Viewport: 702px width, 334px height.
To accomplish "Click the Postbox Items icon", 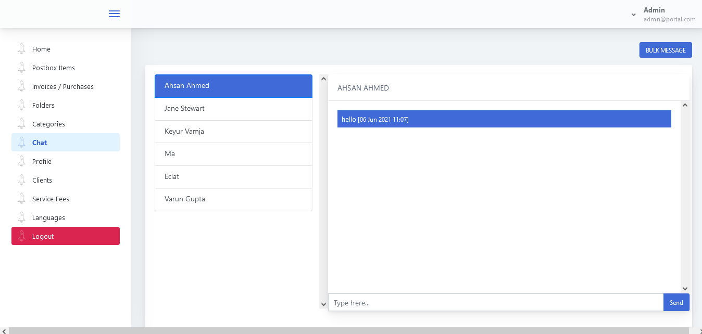I will tap(21, 67).
